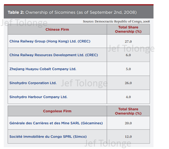Select the 'Congolese Firm' column header
The image size is (169, 149).
[x=57, y=111]
